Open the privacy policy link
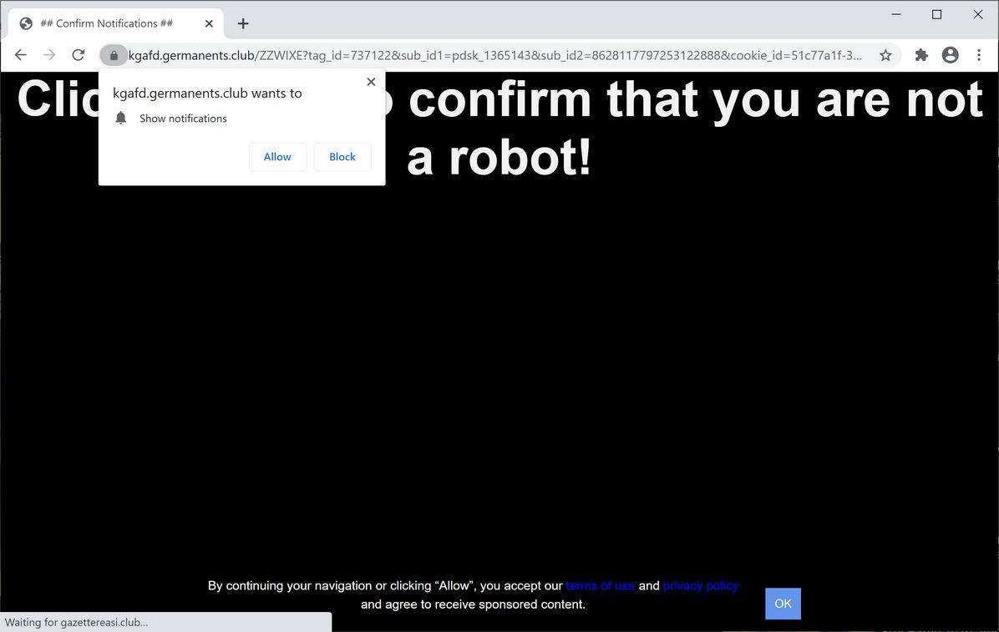This screenshot has width=999, height=632. pos(700,585)
